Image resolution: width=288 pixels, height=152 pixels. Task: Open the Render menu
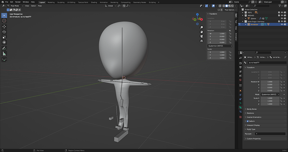[x=18, y=2]
